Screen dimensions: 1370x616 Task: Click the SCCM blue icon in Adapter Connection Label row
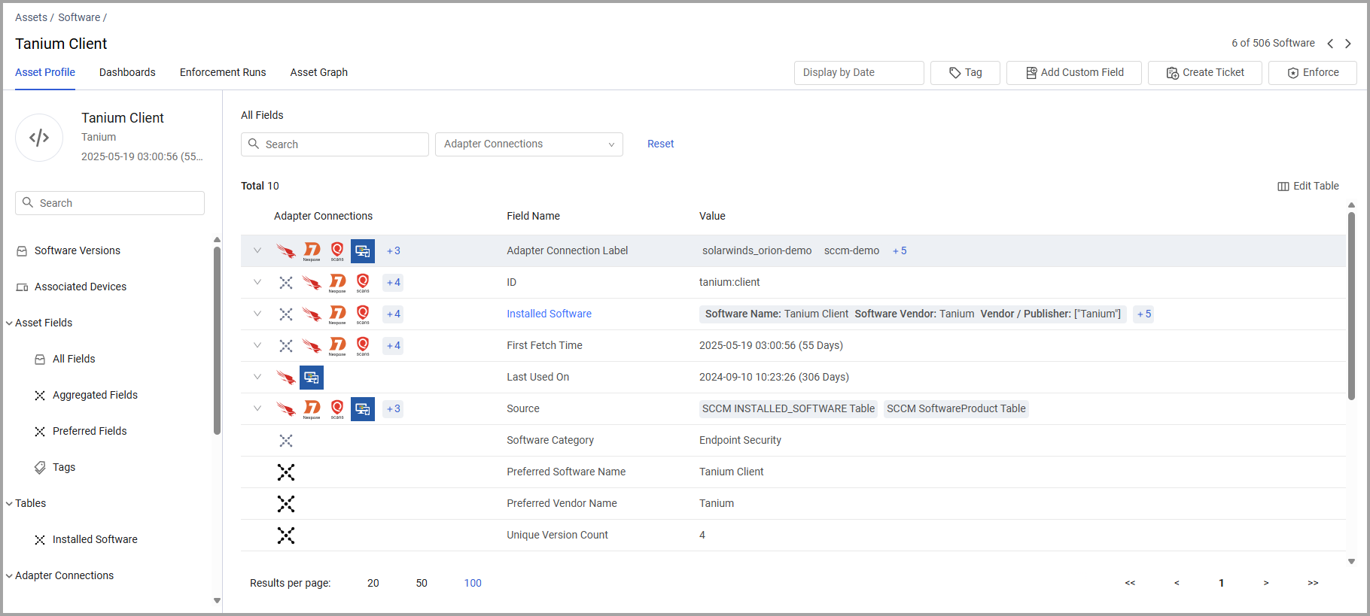tap(363, 251)
